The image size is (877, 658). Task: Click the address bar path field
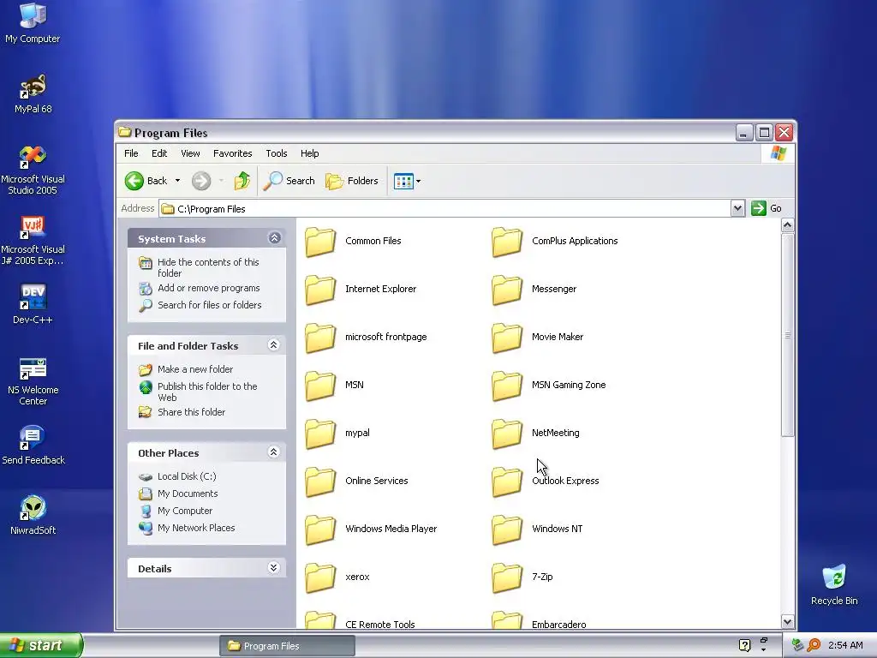pyautogui.click(x=444, y=209)
